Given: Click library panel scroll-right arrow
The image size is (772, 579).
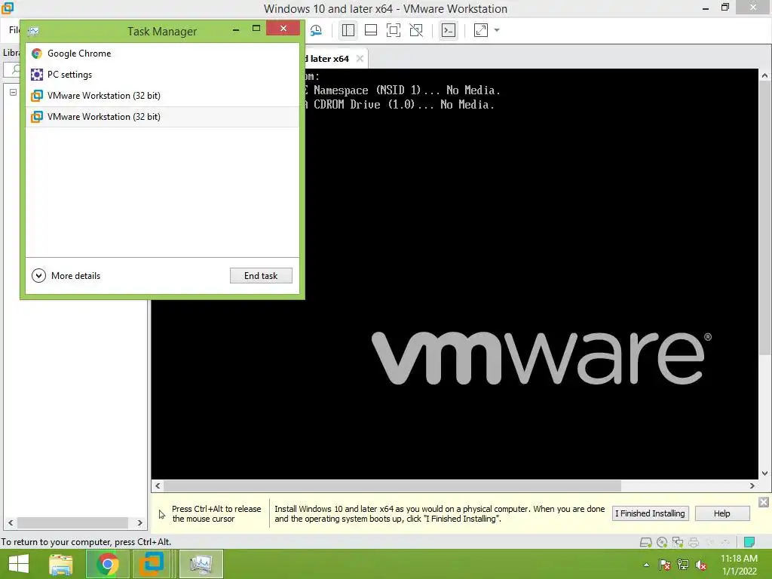Looking at the screenshot, I should point(139,523).
